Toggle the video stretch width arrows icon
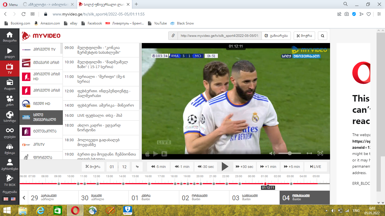Screen dimensions: 385x216 (x=309, y=153)
